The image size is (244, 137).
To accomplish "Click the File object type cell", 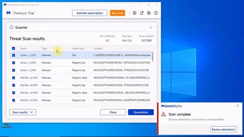I will coord(74,55).
